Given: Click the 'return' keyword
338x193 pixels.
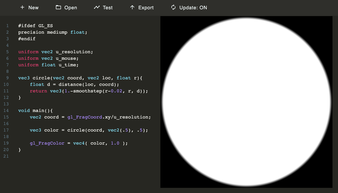Looking at the screenshot, I should (x=39, y=91).
